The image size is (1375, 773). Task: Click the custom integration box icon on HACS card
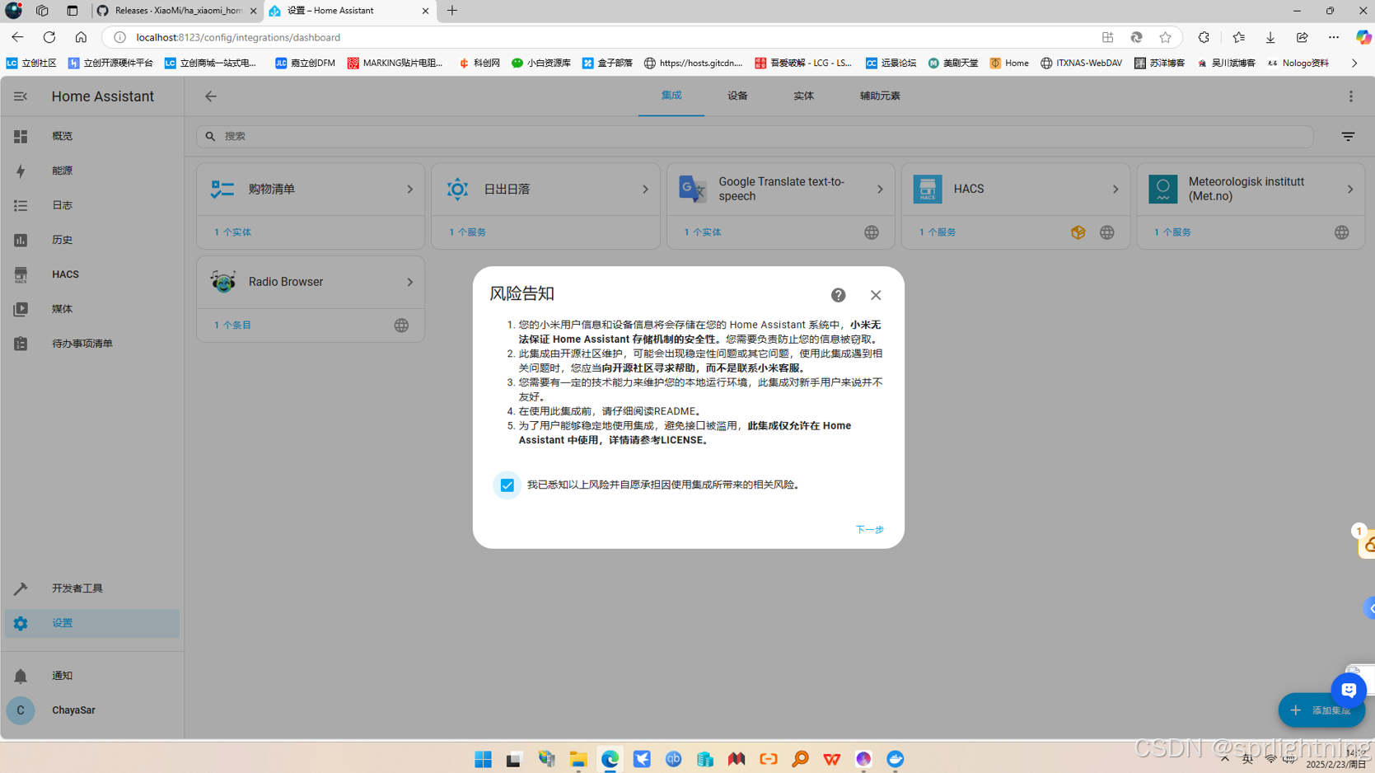click(x=1078, y=232)
